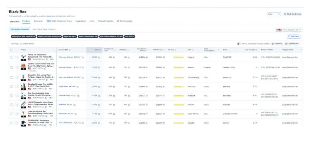This screenshot has height=142, width=316.
Task: Open the Niche tab
Action: [x=92, y=21]
